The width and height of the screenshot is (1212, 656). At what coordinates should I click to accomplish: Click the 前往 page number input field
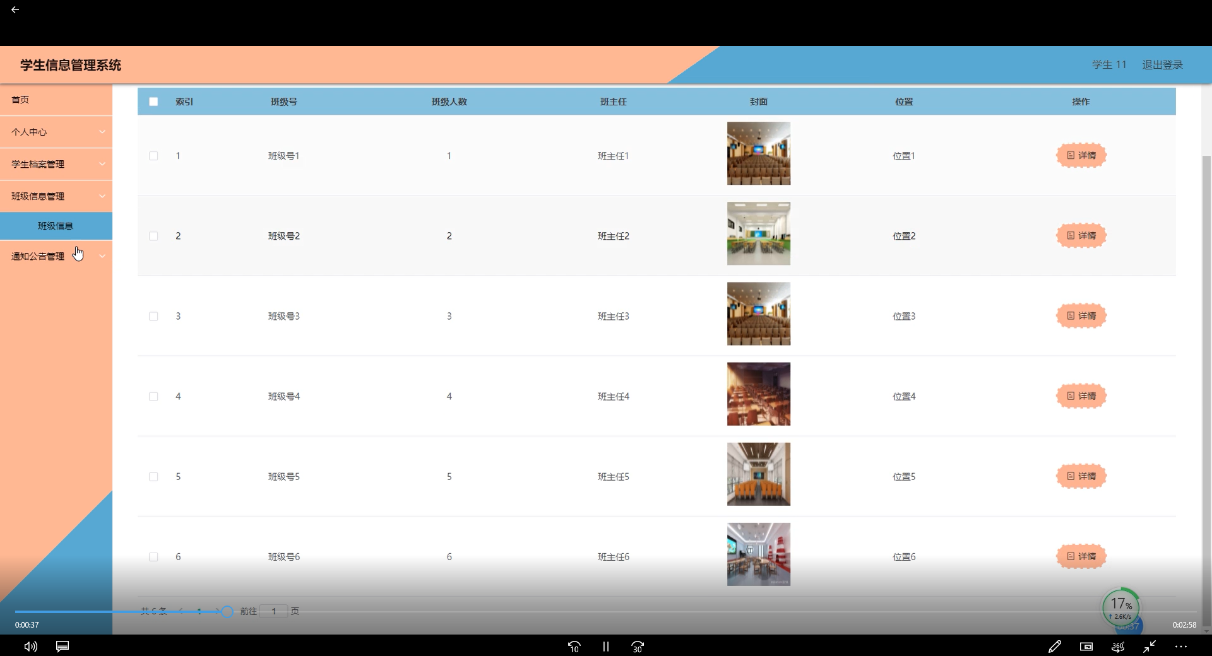[x=273, y=611]
